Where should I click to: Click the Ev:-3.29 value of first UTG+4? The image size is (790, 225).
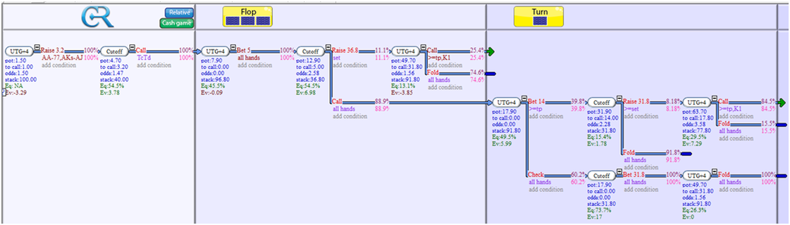(16, 92)
